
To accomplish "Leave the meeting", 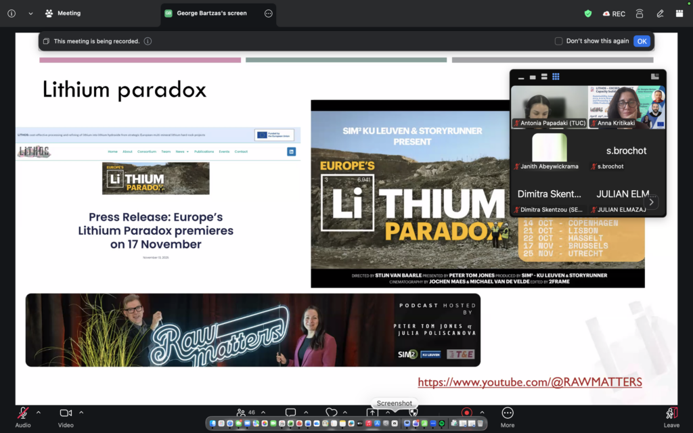I will pyautogui.click(x=671, y=417).
